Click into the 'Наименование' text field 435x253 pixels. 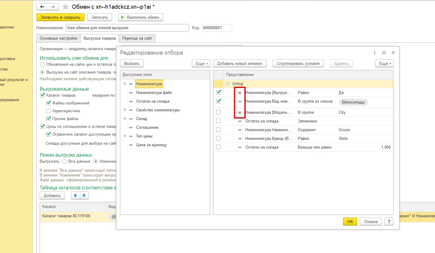pyautogui.click(x=127, y=28)
